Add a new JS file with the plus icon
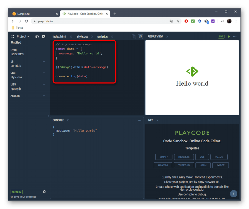Viewport: 249px width, 209px height. (x=44, y=61)
